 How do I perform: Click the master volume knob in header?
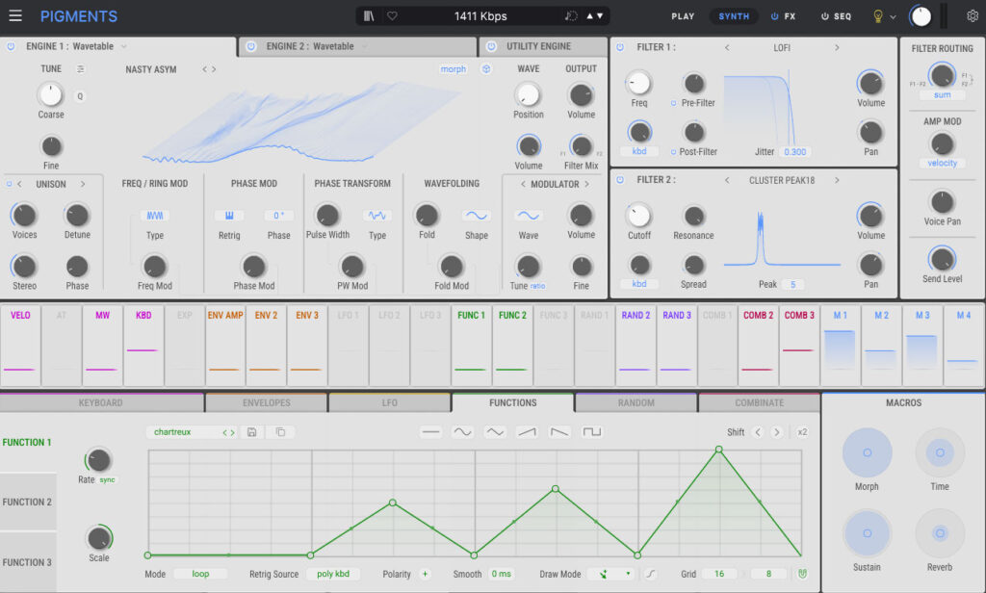(x=921, y=16)
